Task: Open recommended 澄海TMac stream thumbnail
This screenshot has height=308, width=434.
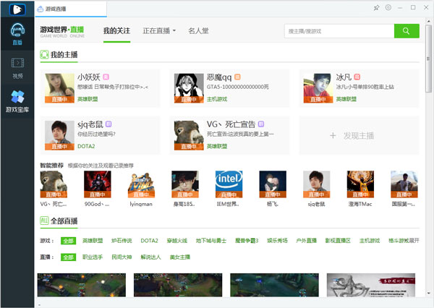Action: [x=360, y=184]
